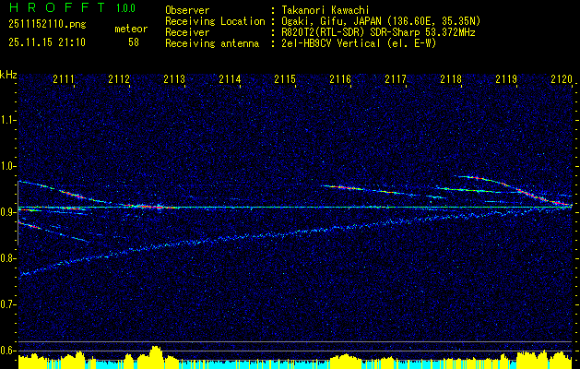Click the Receiver field label
This screenshot has height=369, width=580.
pos(187,32)
